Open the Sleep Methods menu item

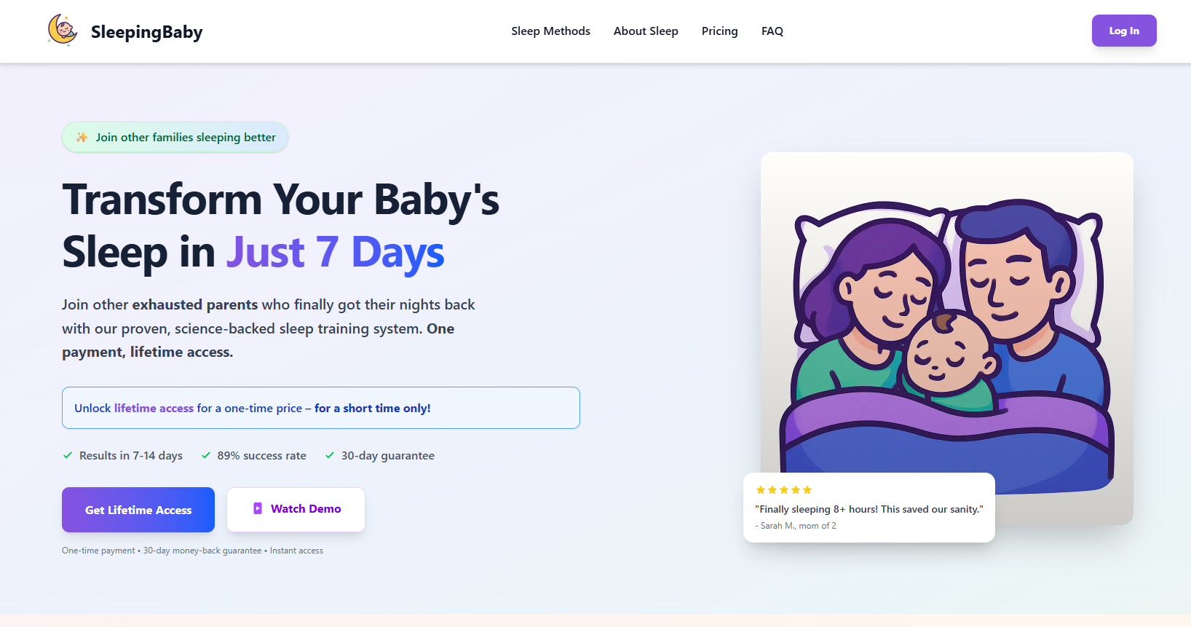[x=550, y=31]
